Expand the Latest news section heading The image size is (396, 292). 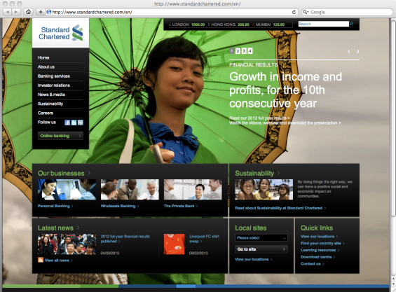tap(59, 228)
